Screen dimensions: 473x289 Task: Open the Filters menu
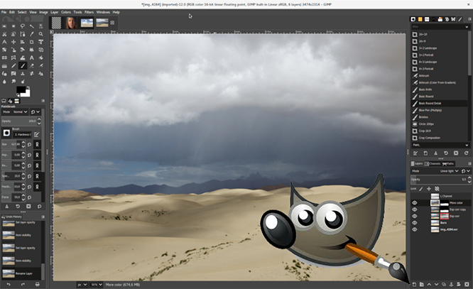(x=89, y=12)
